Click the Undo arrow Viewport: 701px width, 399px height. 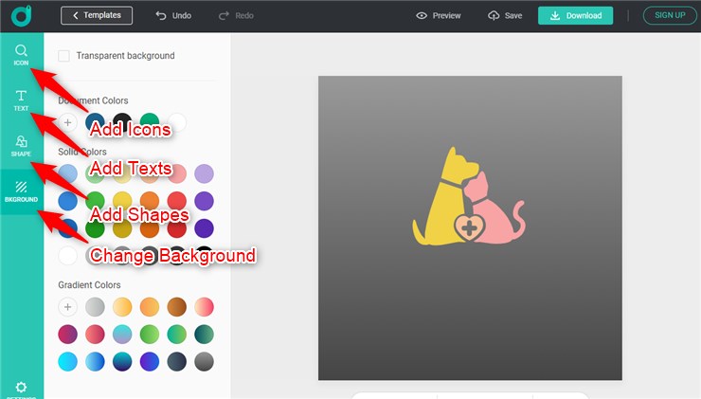tap(172, 15)
